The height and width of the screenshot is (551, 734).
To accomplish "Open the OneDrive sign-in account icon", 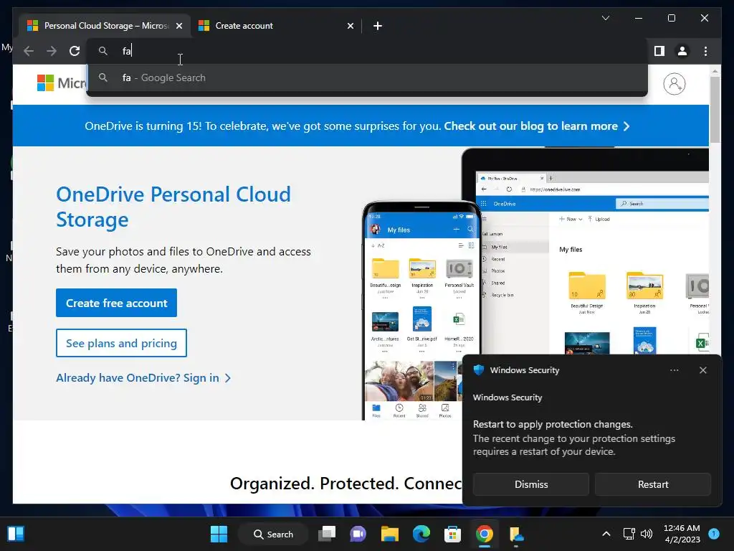I will pyautogui.click(x=674, y=84).
